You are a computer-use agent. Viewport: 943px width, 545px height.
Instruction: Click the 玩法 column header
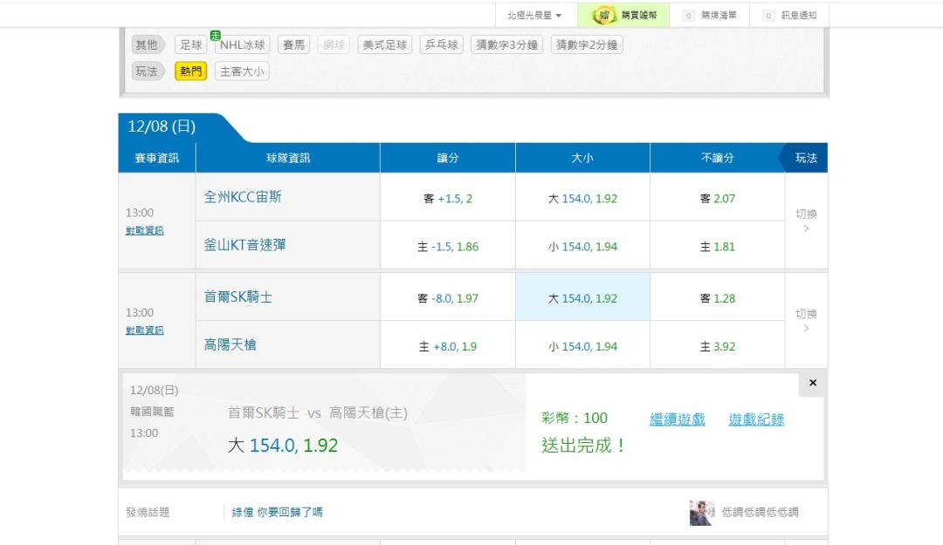click(806, 158)
